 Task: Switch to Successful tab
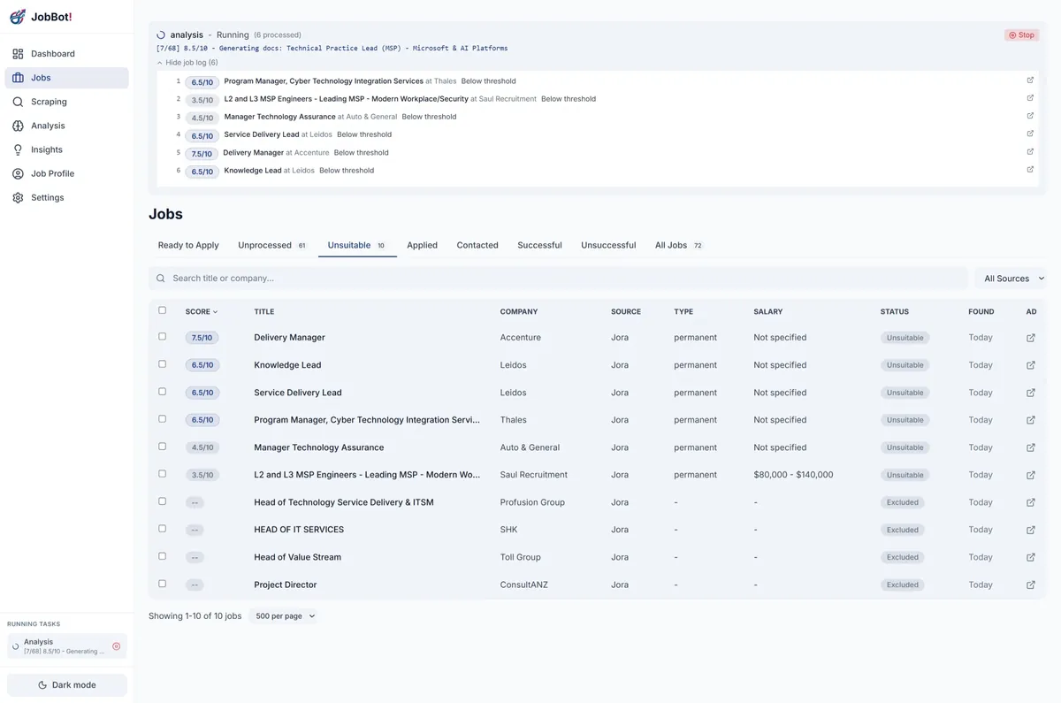coord(539,245)
